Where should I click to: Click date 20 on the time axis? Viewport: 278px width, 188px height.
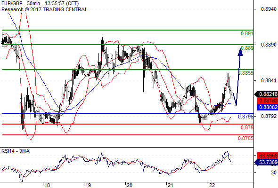pyautogui.click(x=130, y=185)
